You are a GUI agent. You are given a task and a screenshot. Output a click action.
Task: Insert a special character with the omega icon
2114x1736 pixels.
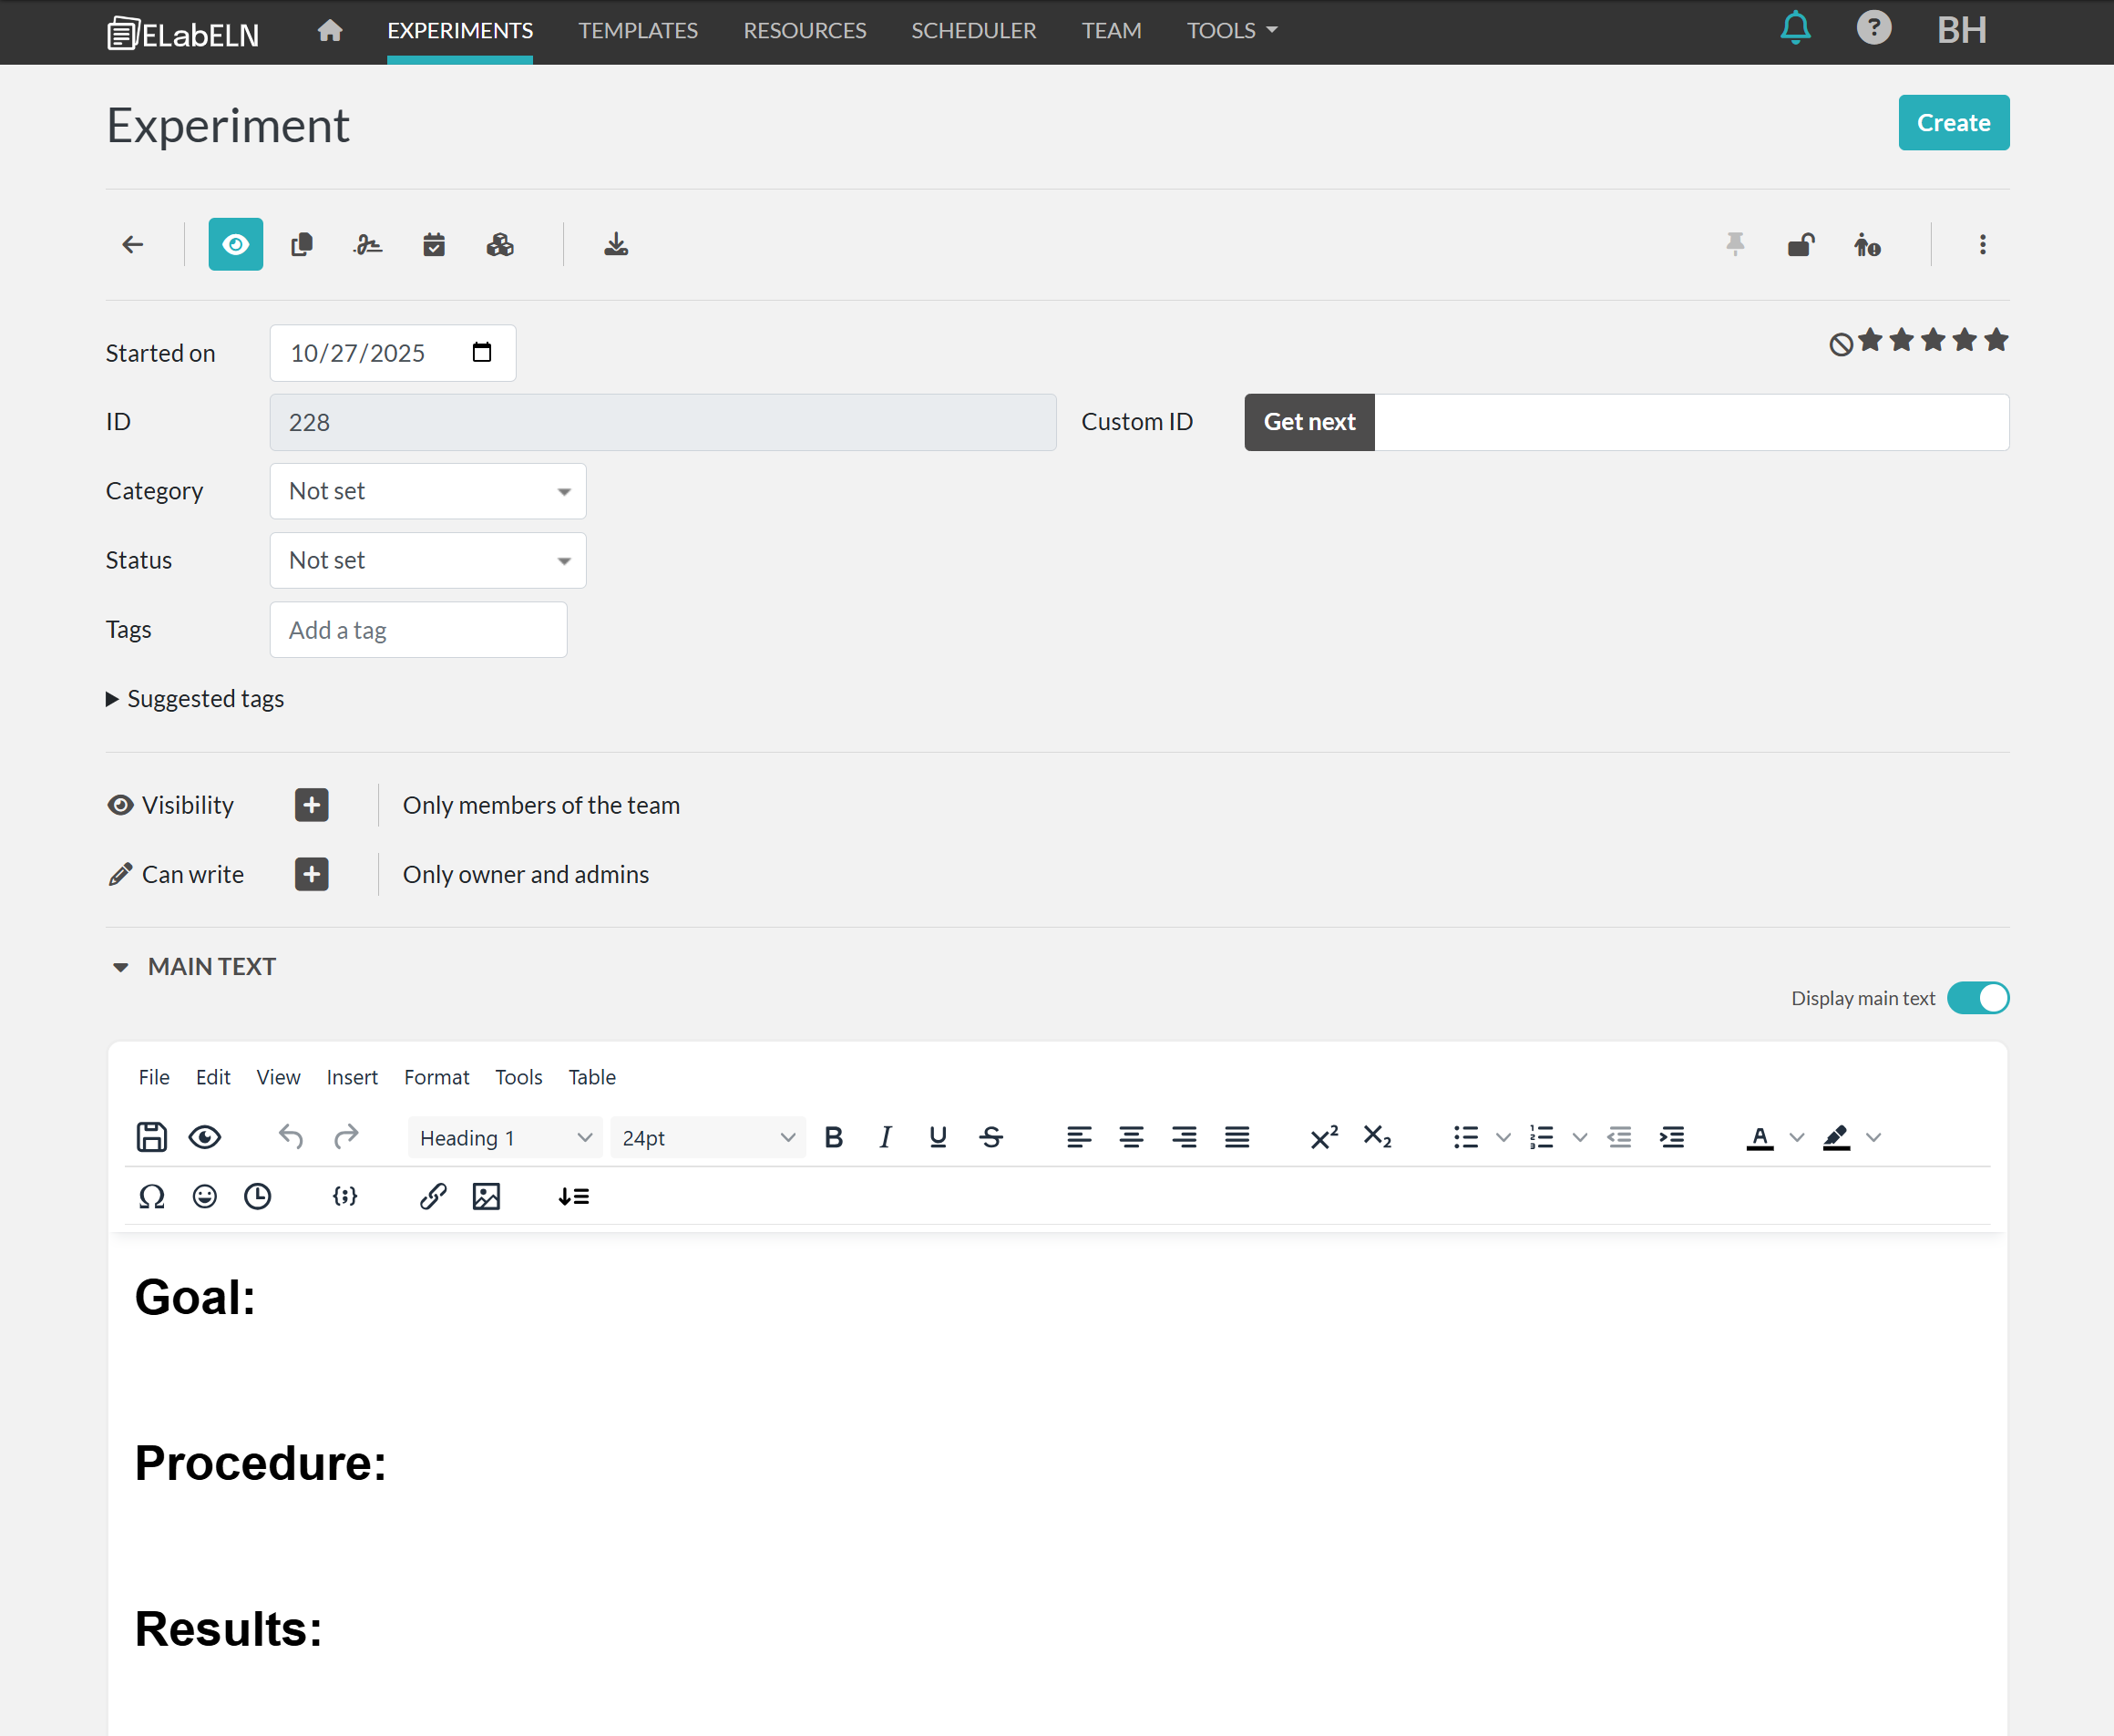coord(152,1196)
